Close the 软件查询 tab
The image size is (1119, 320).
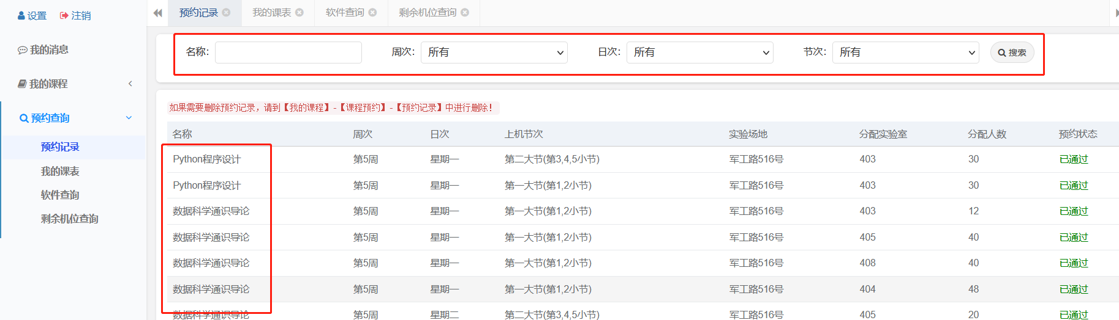click(372, 12)
